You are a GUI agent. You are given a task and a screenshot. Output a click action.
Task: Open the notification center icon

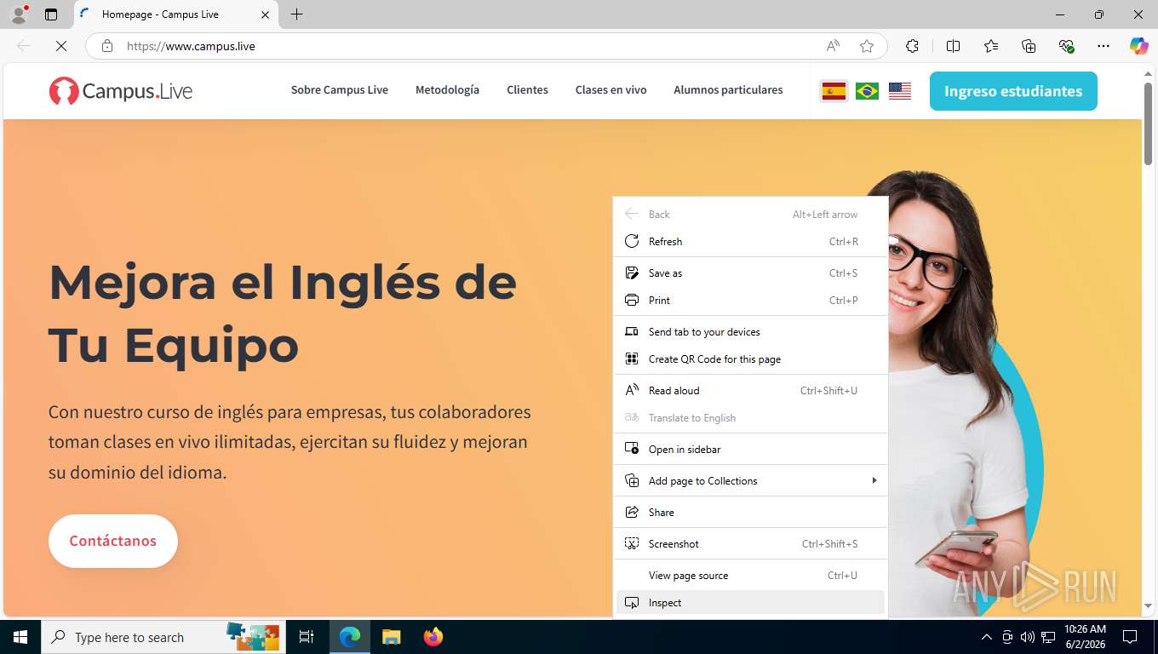1130,637
